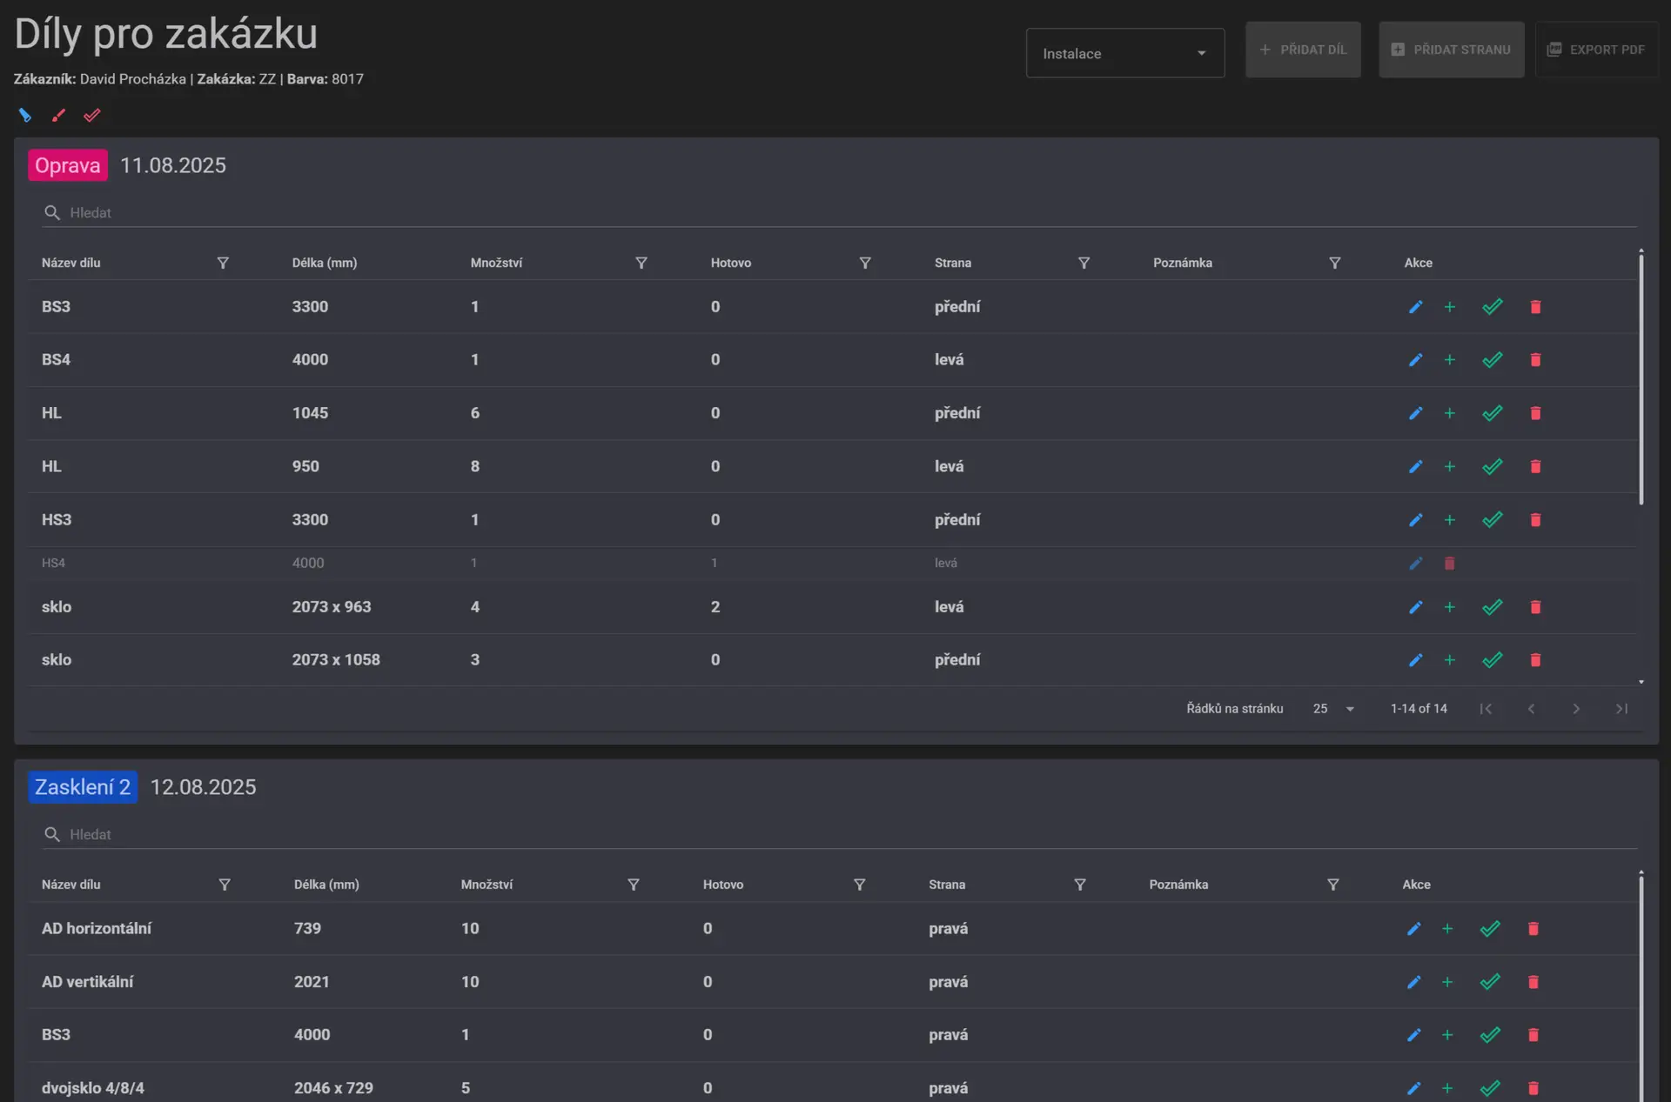Open rows per page dropdown showing 25

[1332, 709]
